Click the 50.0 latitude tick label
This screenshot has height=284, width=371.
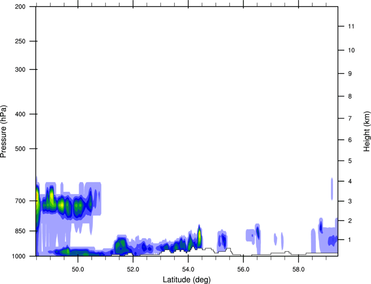[x=78, y=270]
